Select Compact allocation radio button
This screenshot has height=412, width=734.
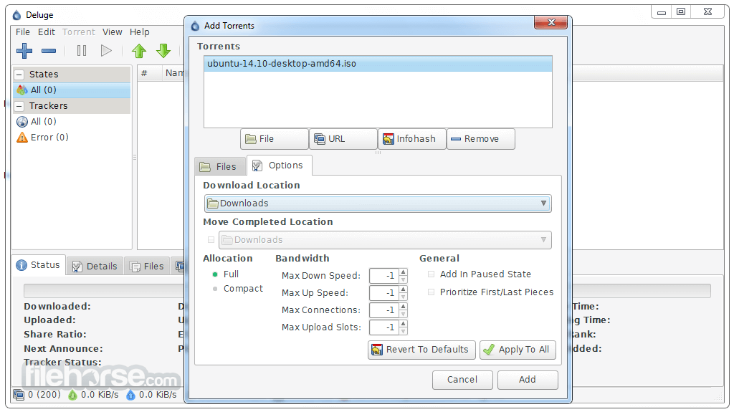pos(215,289)
